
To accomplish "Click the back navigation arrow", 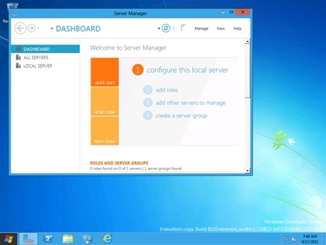I will pos(20,28).
